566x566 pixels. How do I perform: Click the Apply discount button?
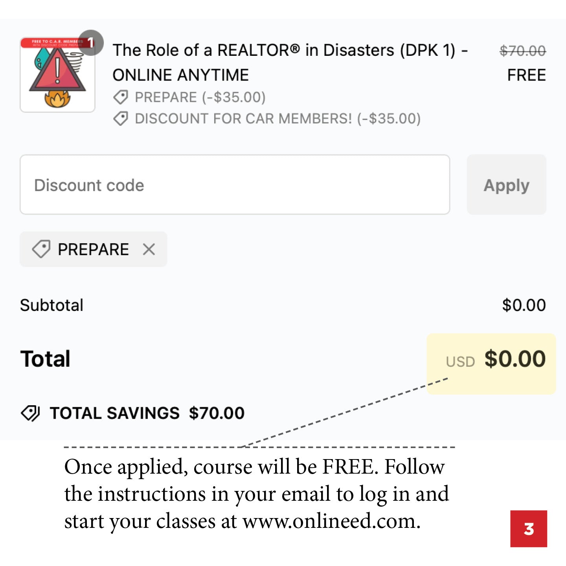(x=507, y=185)
